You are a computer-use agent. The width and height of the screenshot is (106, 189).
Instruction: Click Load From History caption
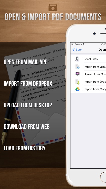coord(25,148)
